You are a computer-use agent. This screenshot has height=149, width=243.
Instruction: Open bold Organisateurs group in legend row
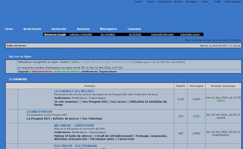point(108,71)
